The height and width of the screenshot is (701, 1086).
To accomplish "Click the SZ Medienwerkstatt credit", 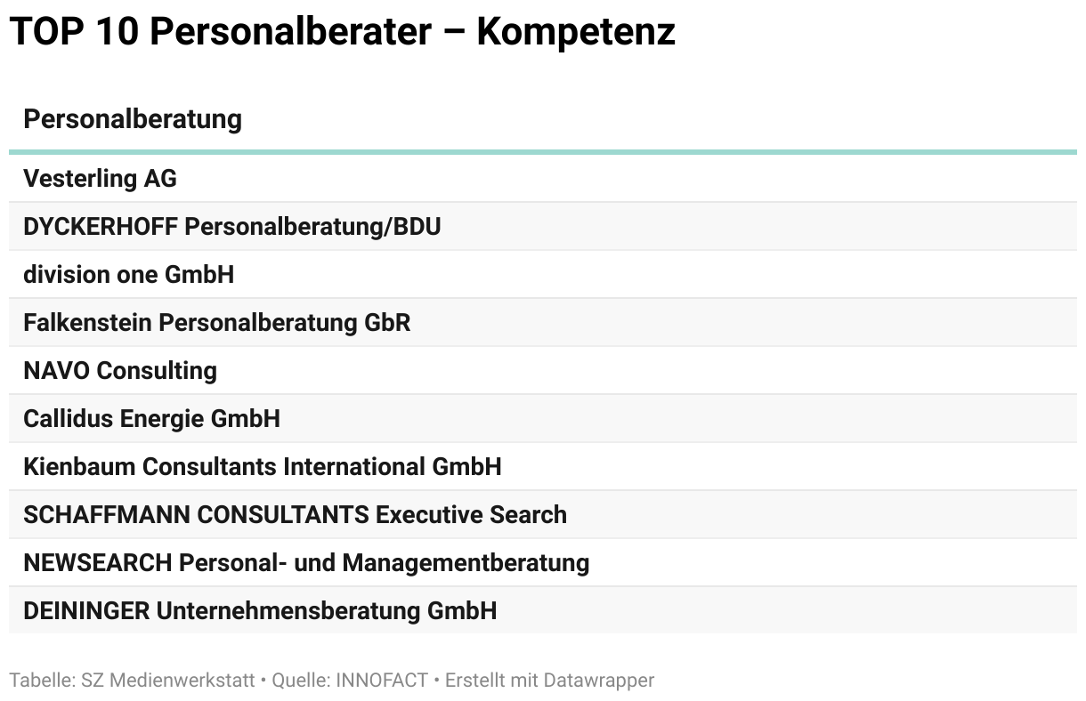I will 167,681.
